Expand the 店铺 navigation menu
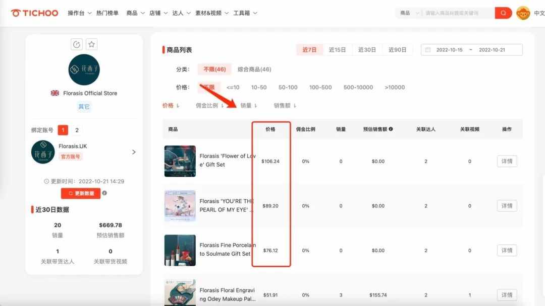This screenshot has height=306, width=545. (x=158, y=13)
